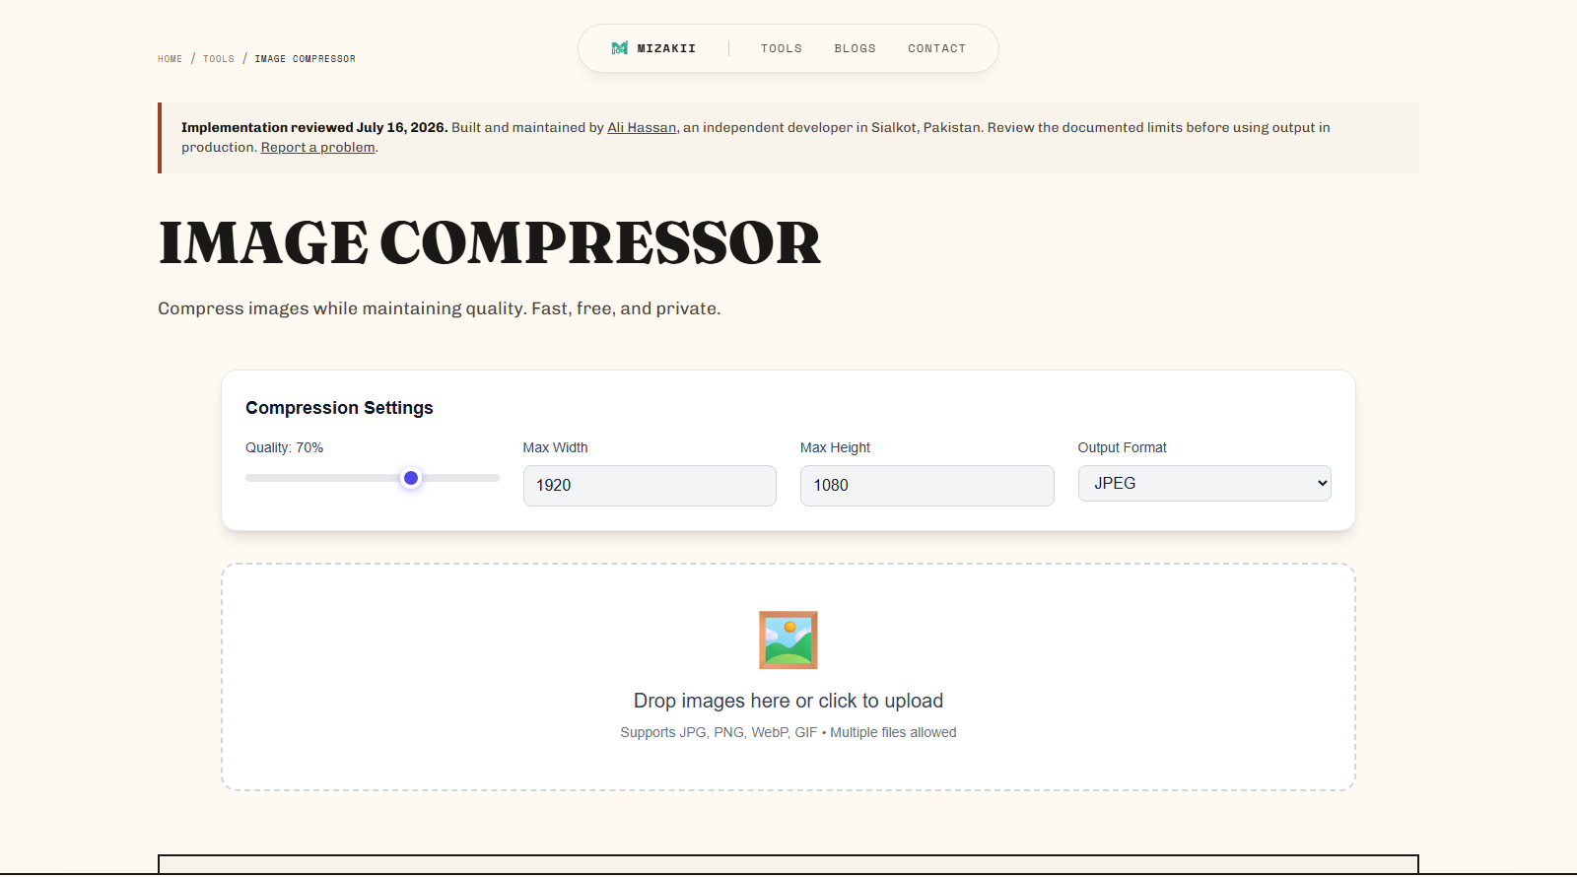Viewport: 1577px width, 877px height.
Task: Click the IMAGE COMPRESSOR page title
Action: (490, 243)
